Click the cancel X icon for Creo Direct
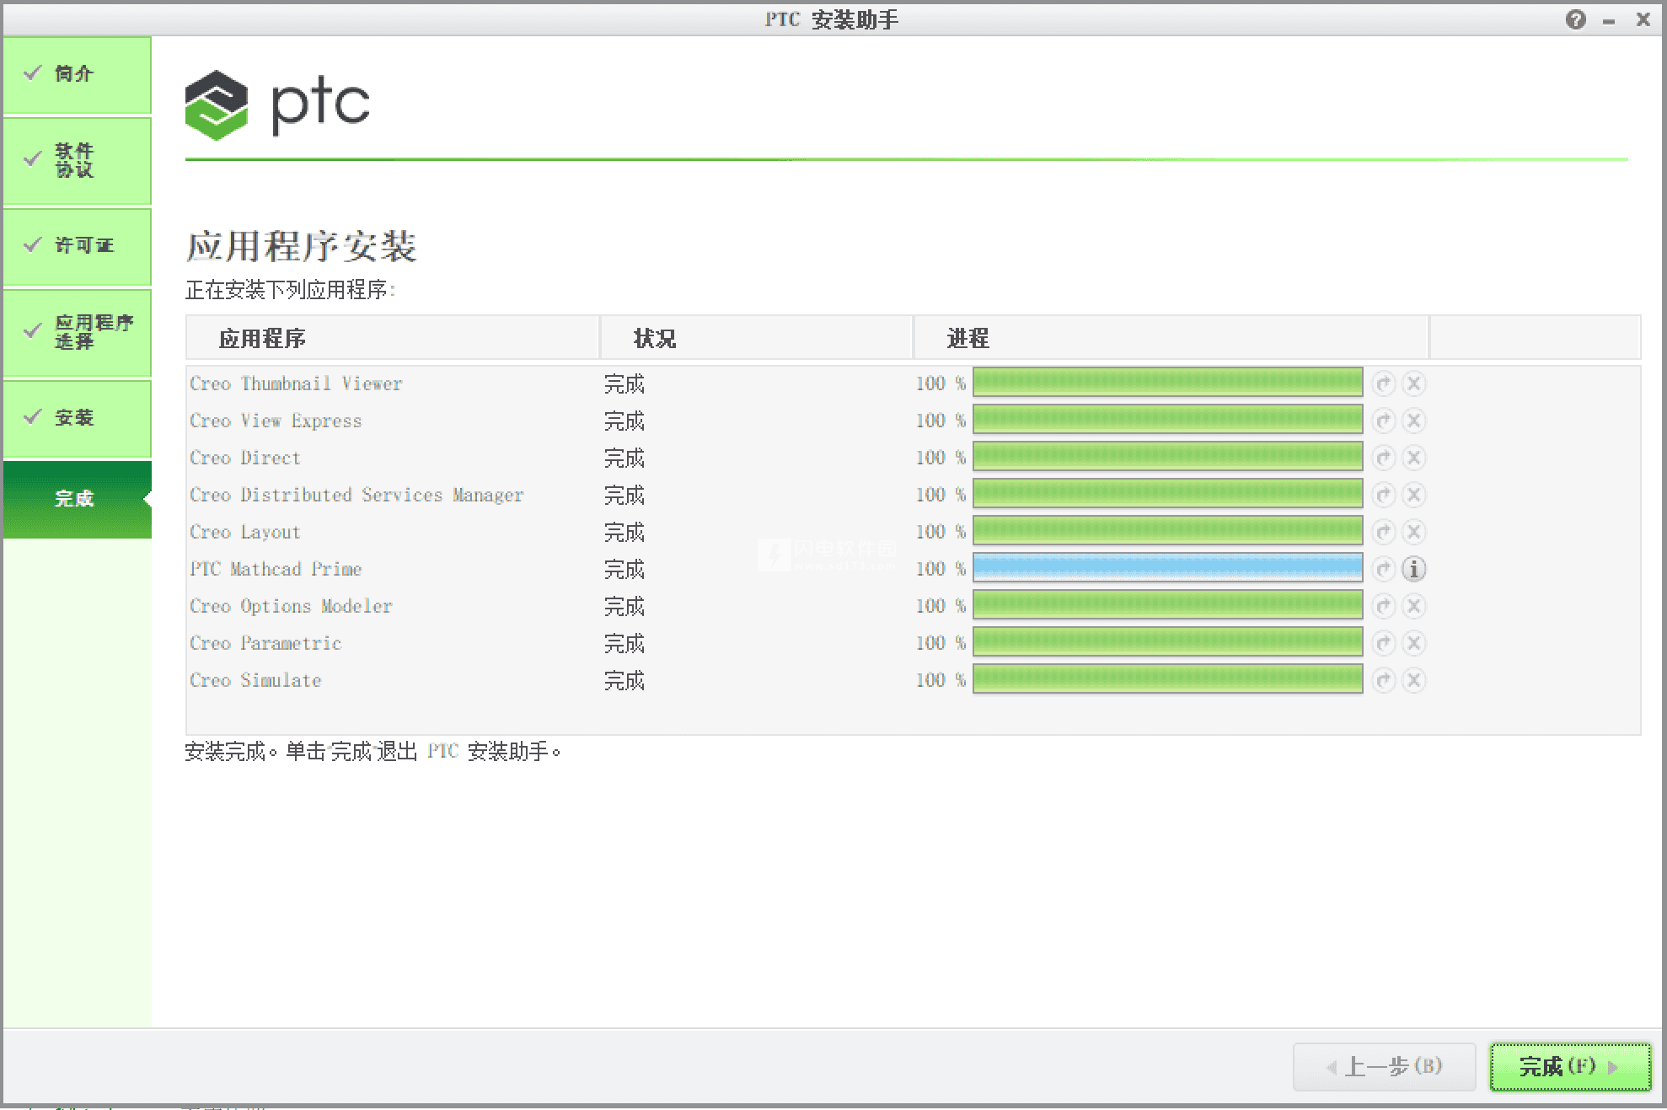 (1414, 458)
